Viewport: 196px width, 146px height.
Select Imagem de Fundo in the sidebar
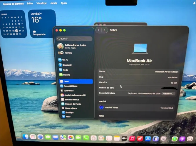[x=71, y=104]
